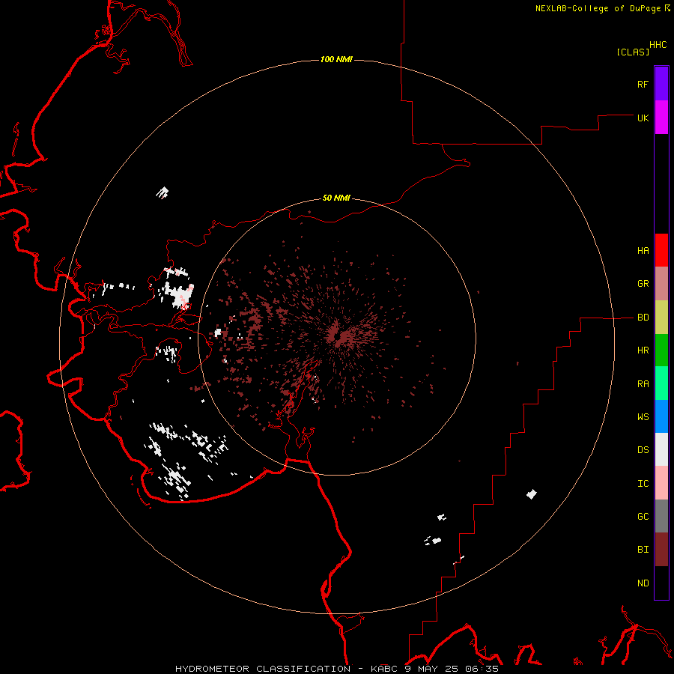Click the blue WS legend swatch
Screen dimensions: 674x674
[661, 416]
